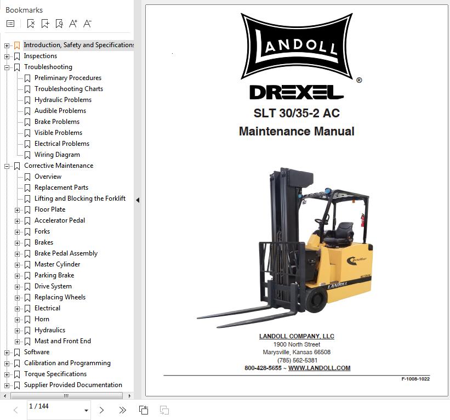450x420 pixels.
Task: Collapse the Troubleshooting bookmark
Action: point(7,68)
